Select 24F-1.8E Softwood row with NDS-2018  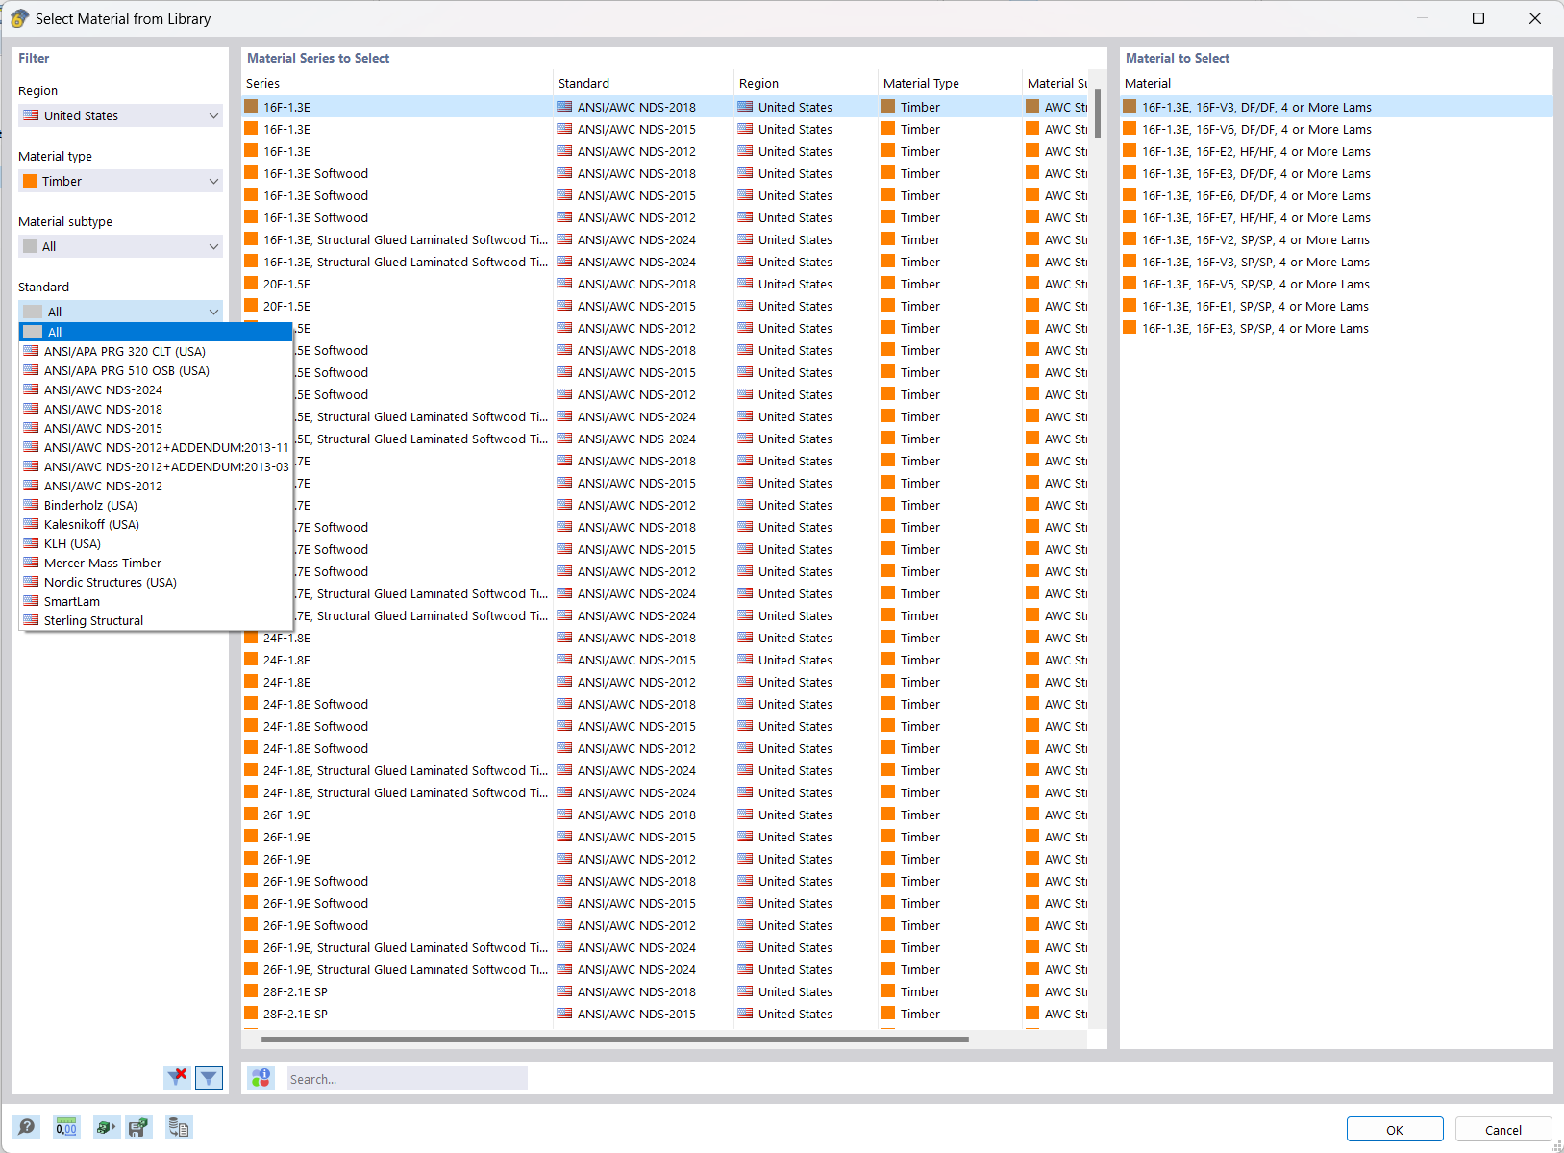click(665, 704)
